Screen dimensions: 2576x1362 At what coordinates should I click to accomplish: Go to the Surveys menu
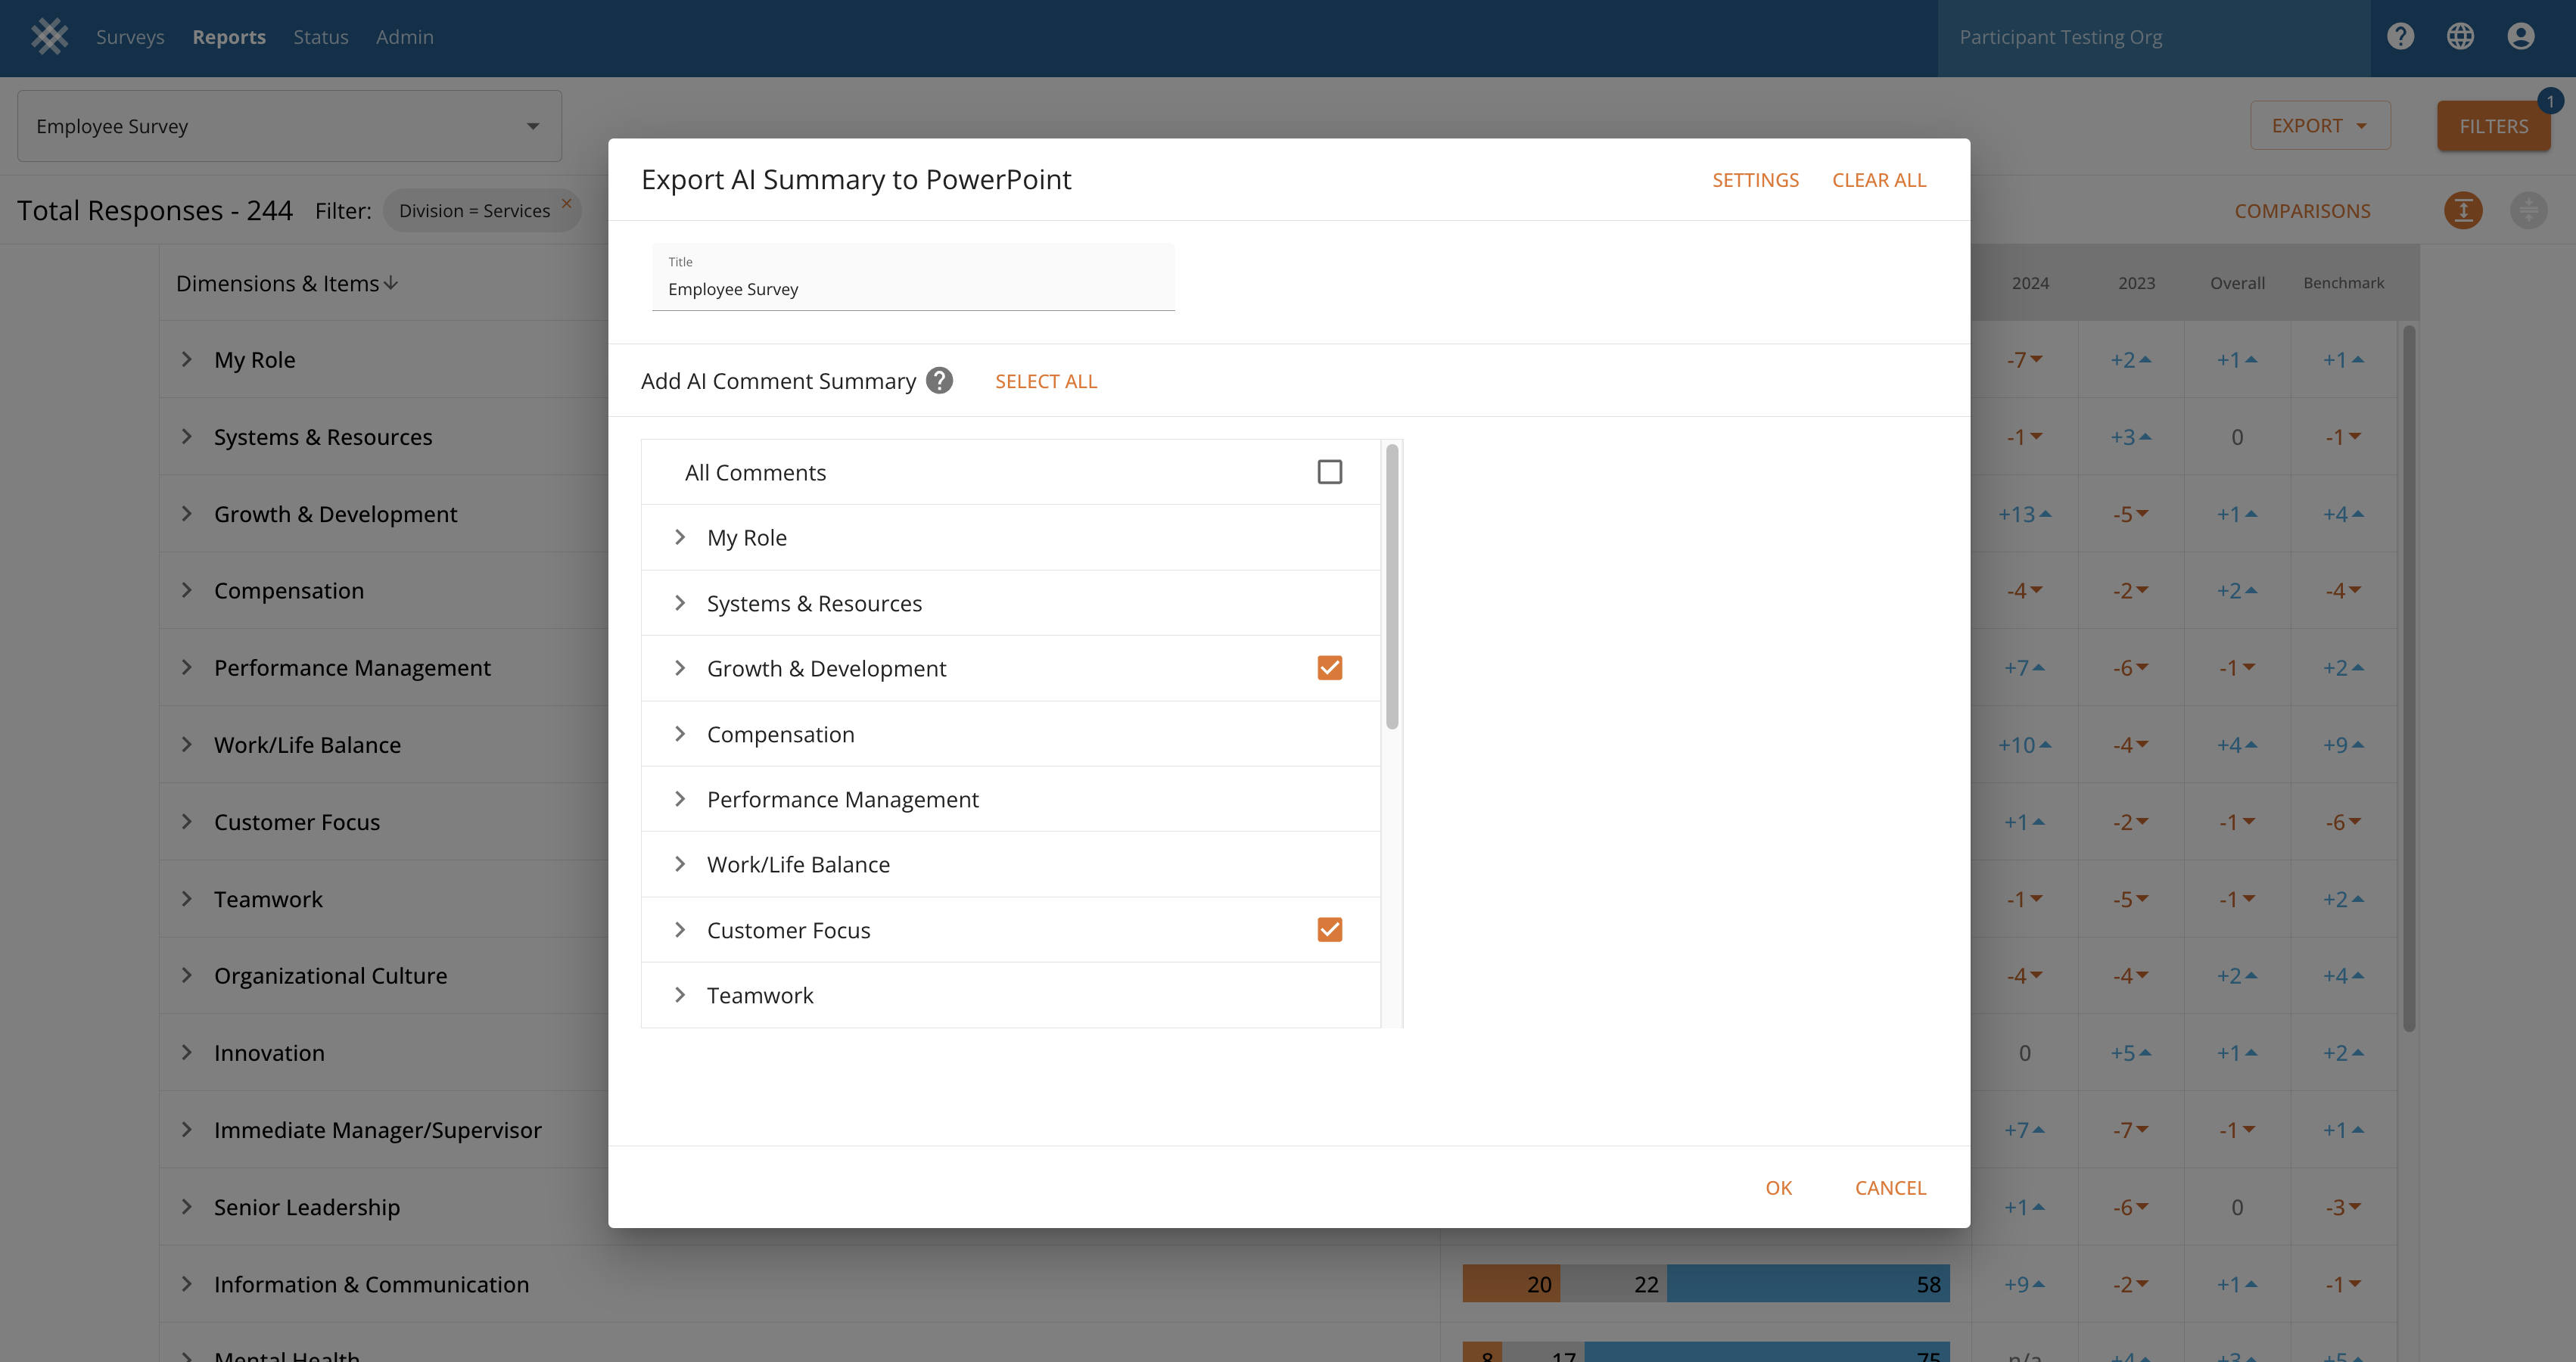click(x=130, y=37)
